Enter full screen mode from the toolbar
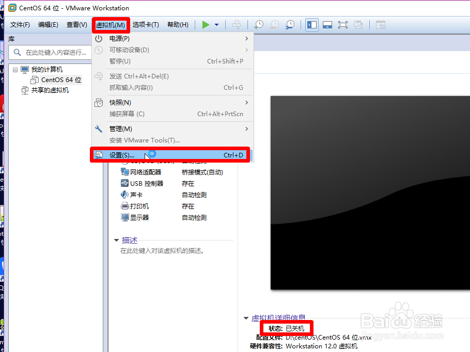Image resolution: width=470 pixels, height=352 pixels. (x=342, y=24)
